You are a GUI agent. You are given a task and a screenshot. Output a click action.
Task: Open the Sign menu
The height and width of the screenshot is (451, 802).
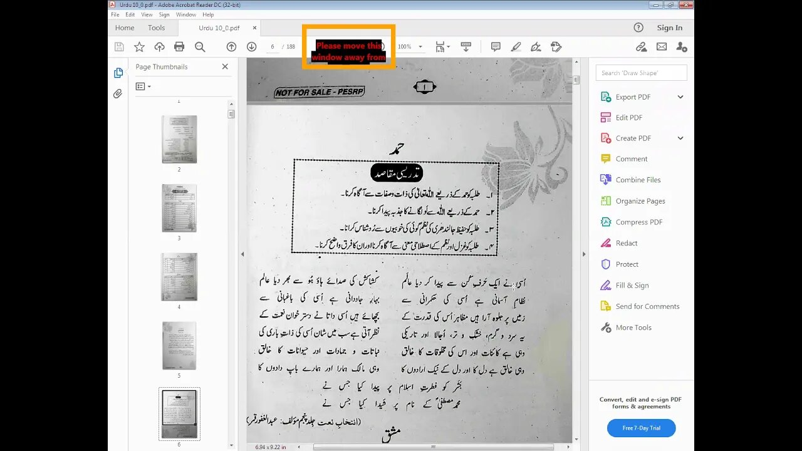(x=164, y=14)
